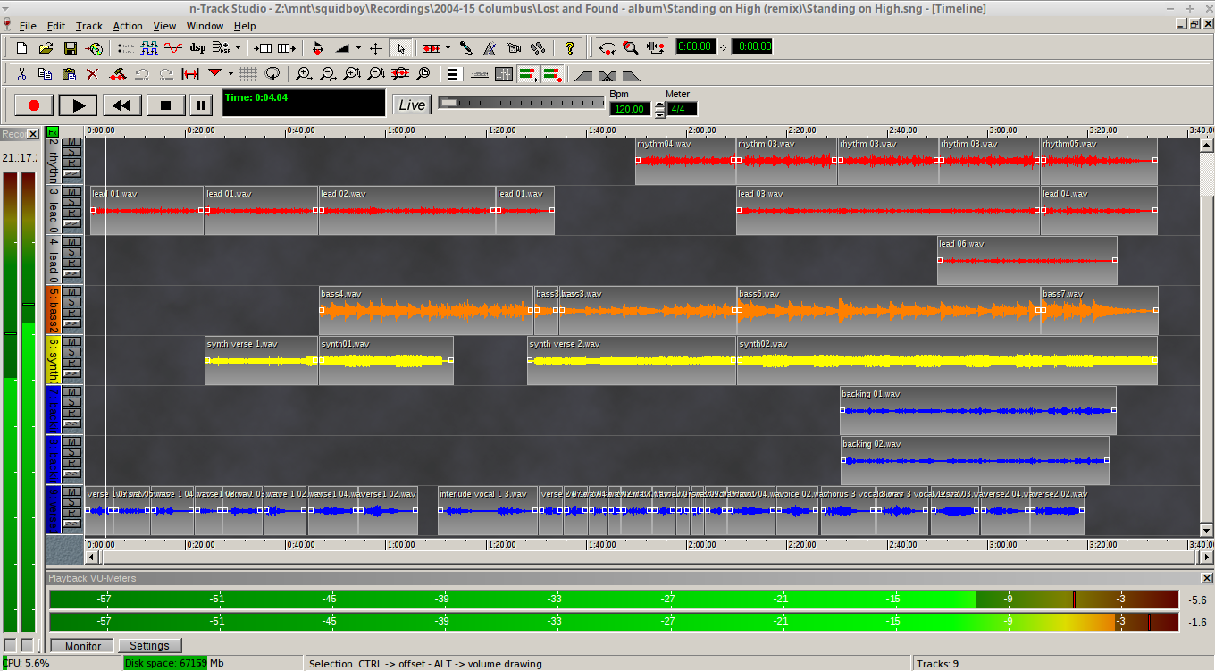
Task: Click the scissors cut icon
Action: 22,74
